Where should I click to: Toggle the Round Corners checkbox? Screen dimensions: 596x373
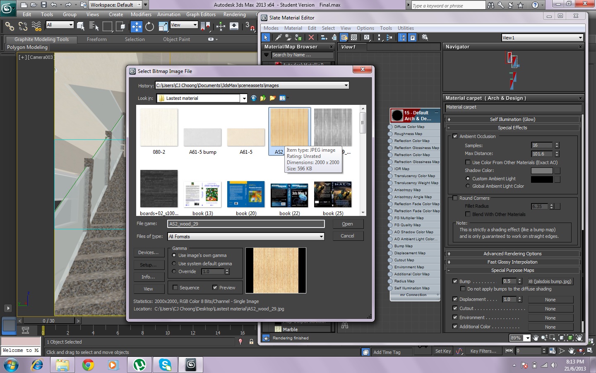pos(455,198)
